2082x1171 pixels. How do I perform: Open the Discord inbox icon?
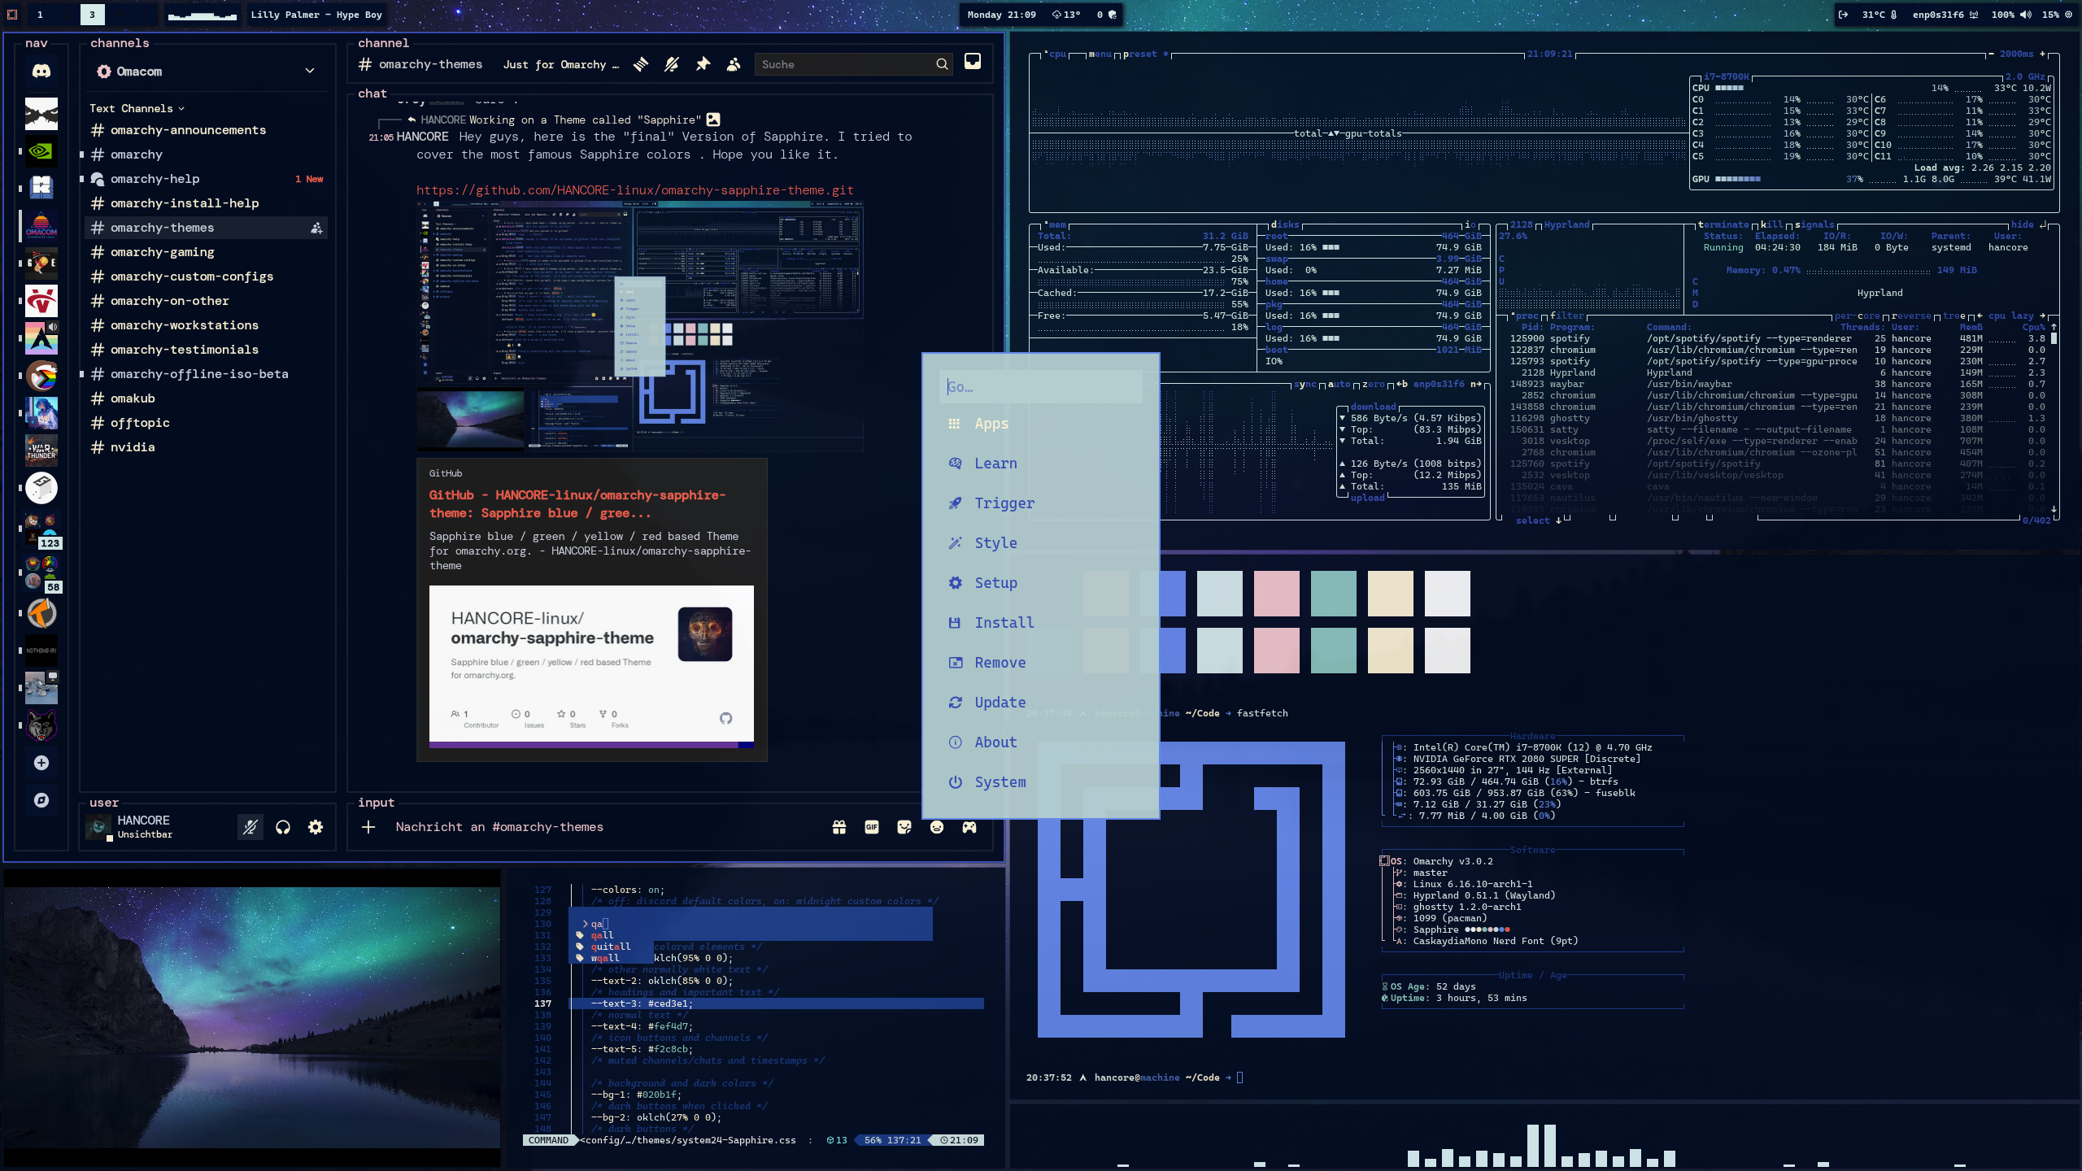tap(972, 63)
